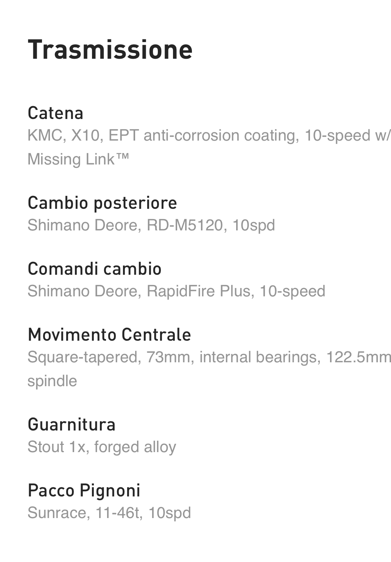The image size is (391, 562).
Task: Click the Trasmissione heading
Action: point(110,50)
